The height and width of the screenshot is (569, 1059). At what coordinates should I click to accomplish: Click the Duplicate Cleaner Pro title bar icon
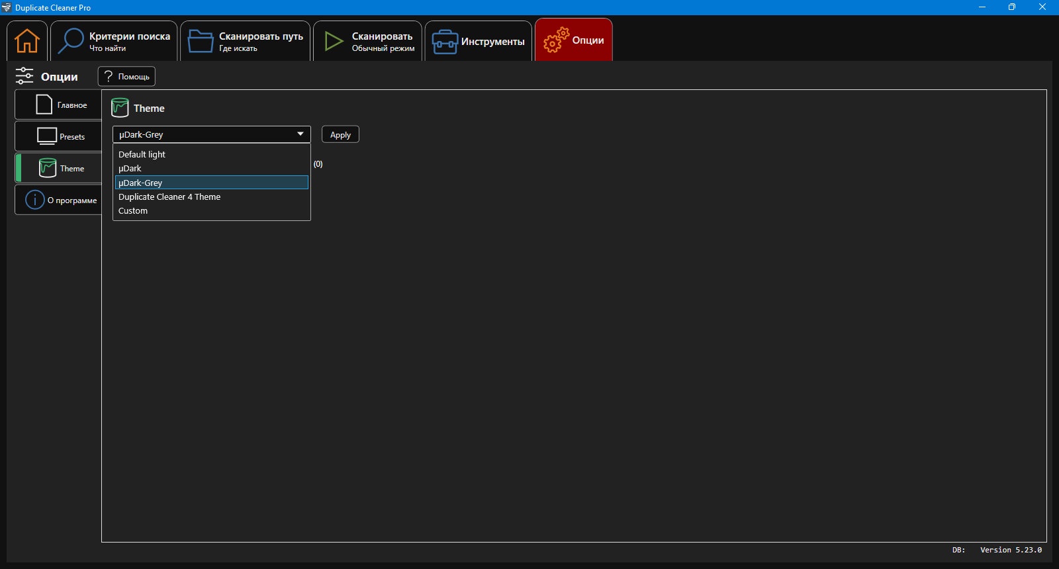[x=7, y=7]
